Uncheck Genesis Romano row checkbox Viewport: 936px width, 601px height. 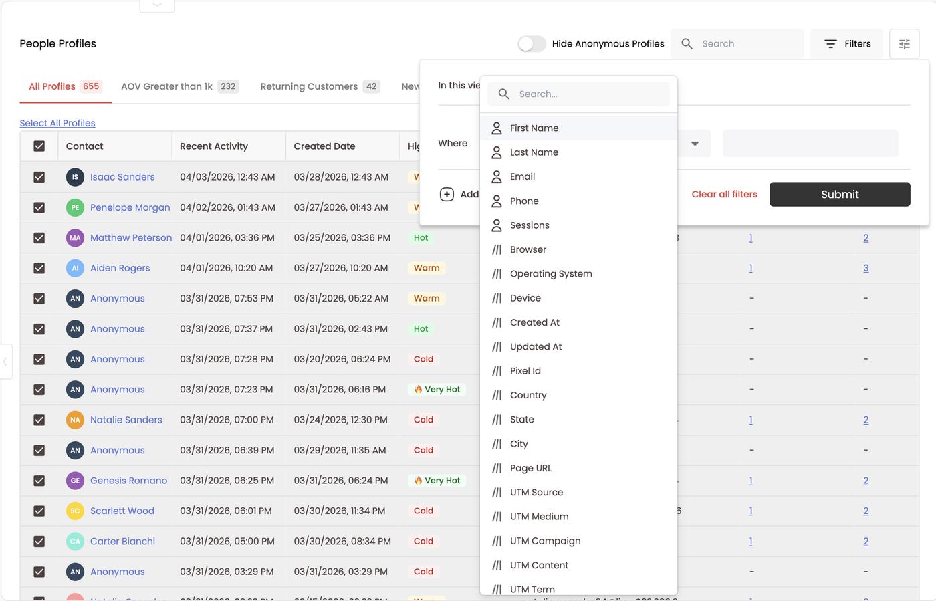coord(39,481)
